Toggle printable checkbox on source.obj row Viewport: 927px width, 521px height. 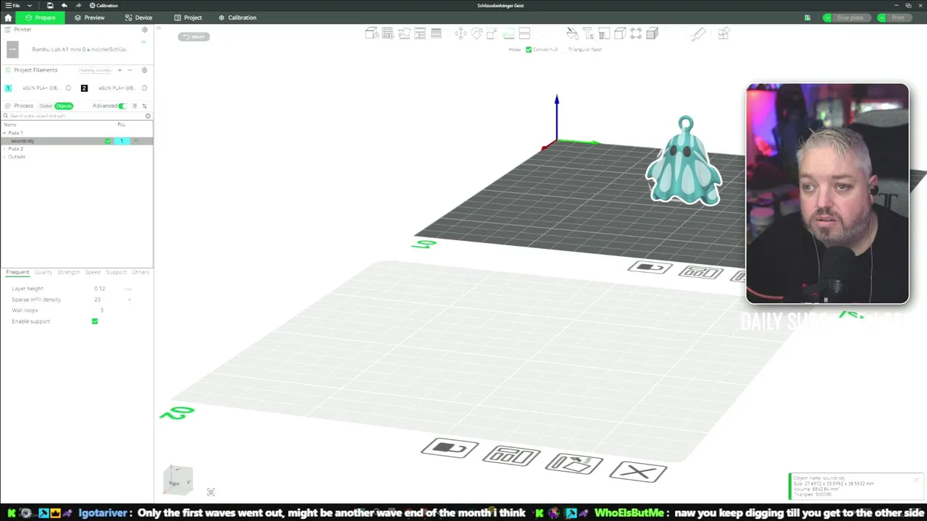108,141
